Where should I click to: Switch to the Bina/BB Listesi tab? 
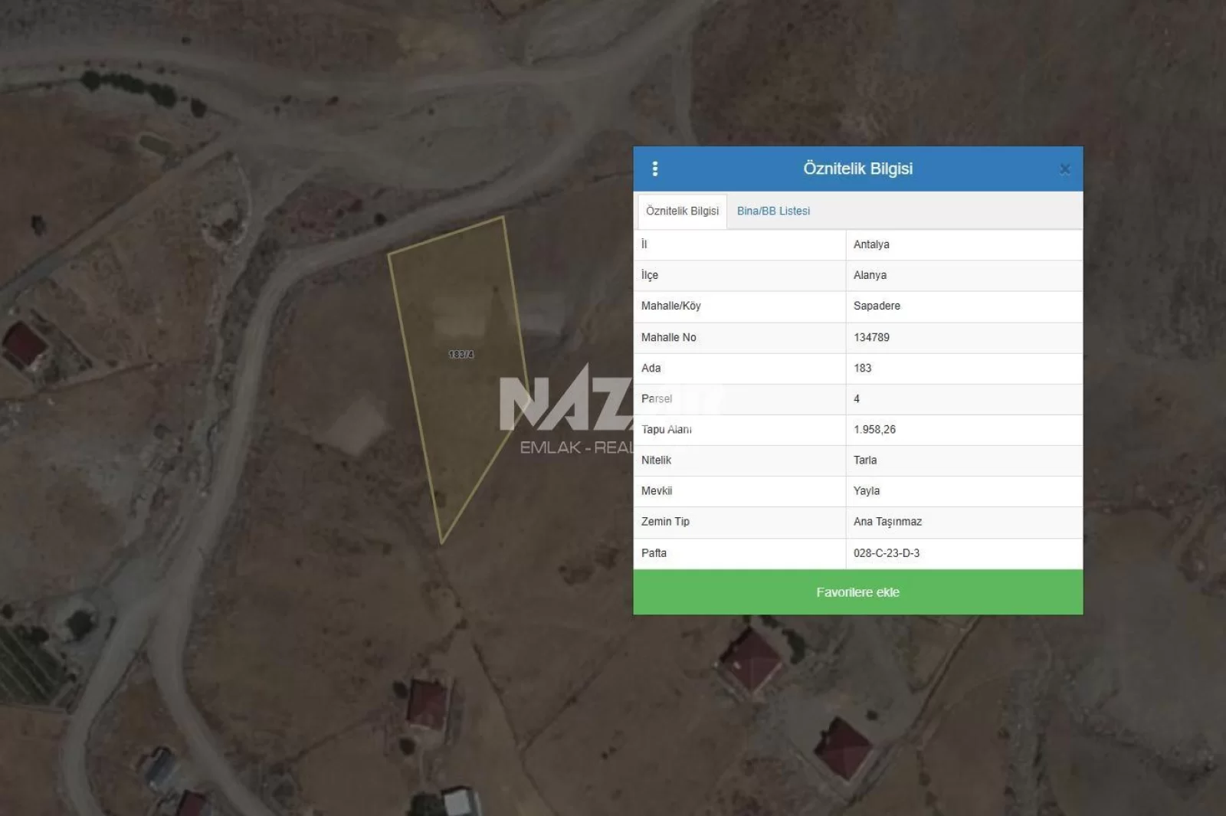click(x=773, y=211)
